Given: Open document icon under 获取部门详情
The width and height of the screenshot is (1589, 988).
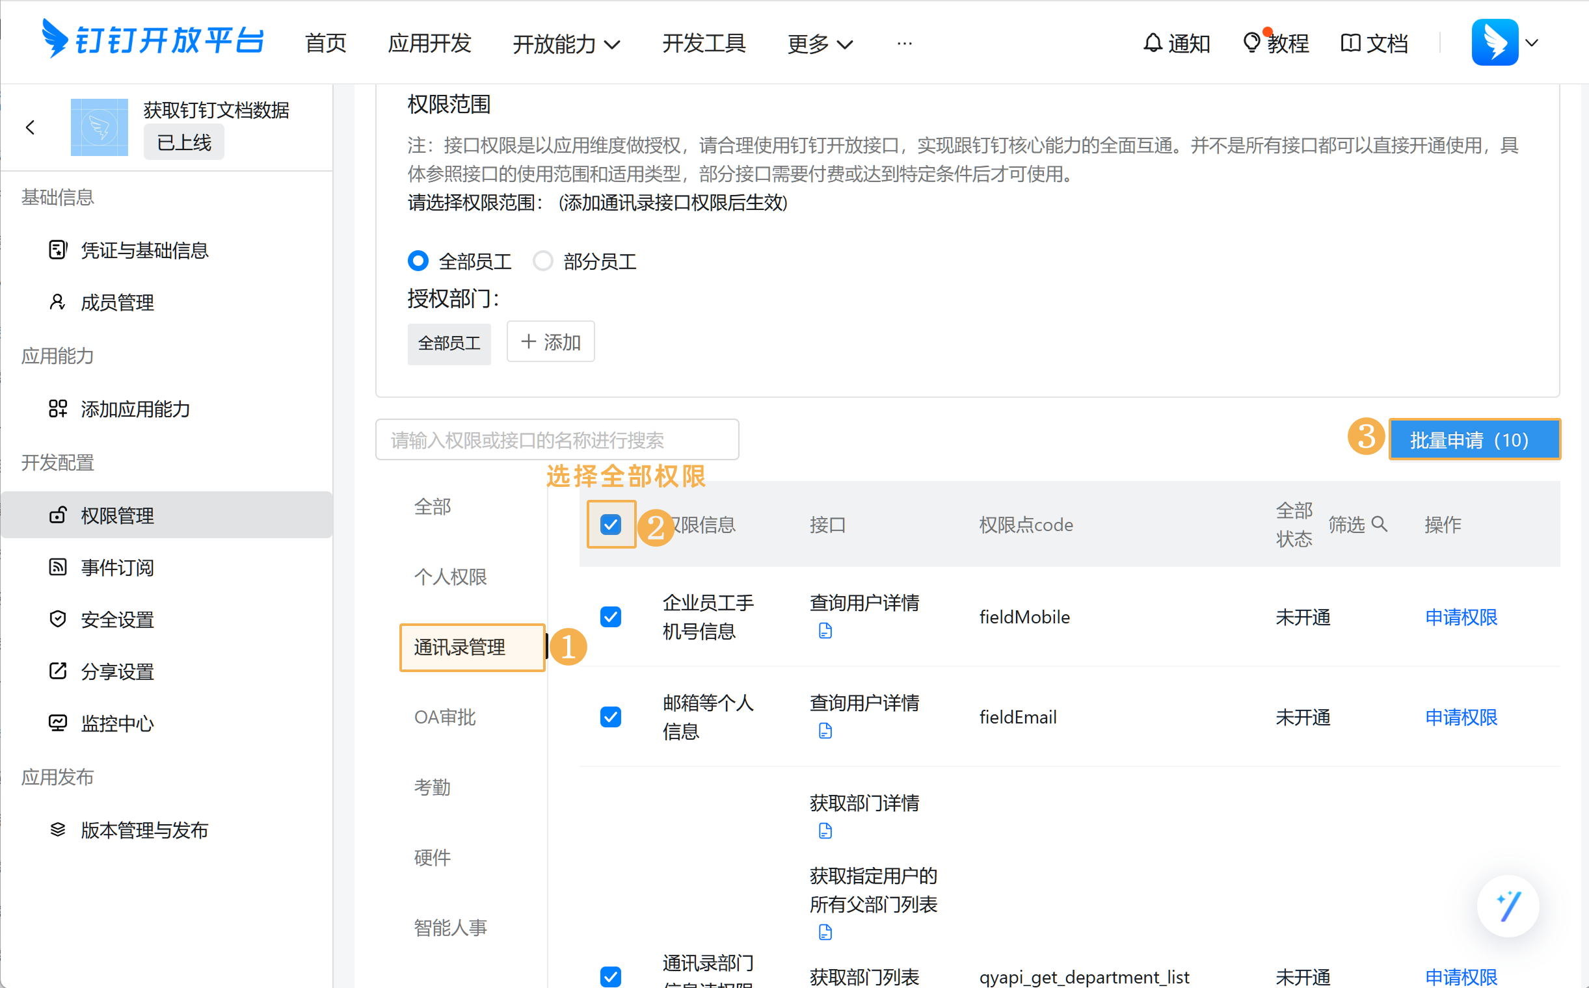Looking at the screenshot, I should [825, 831].
